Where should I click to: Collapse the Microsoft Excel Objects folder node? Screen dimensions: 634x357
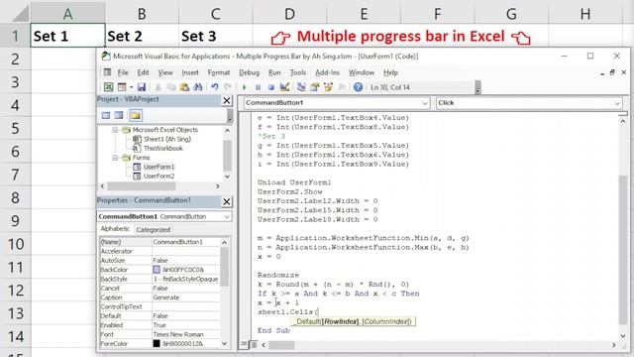point(115,130)
